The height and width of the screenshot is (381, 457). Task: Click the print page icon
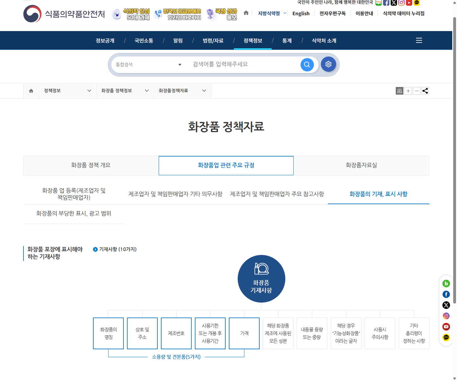(400, 91)
